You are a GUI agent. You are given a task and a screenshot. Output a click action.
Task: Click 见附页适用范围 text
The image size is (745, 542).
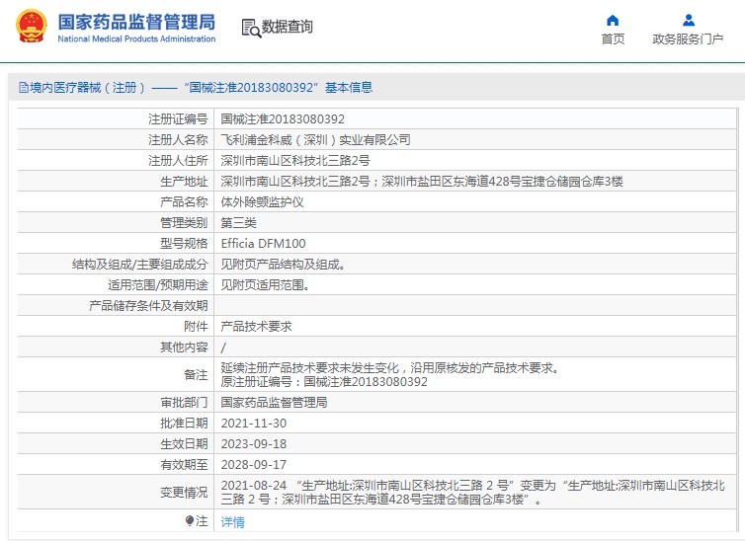pos(265,284)
